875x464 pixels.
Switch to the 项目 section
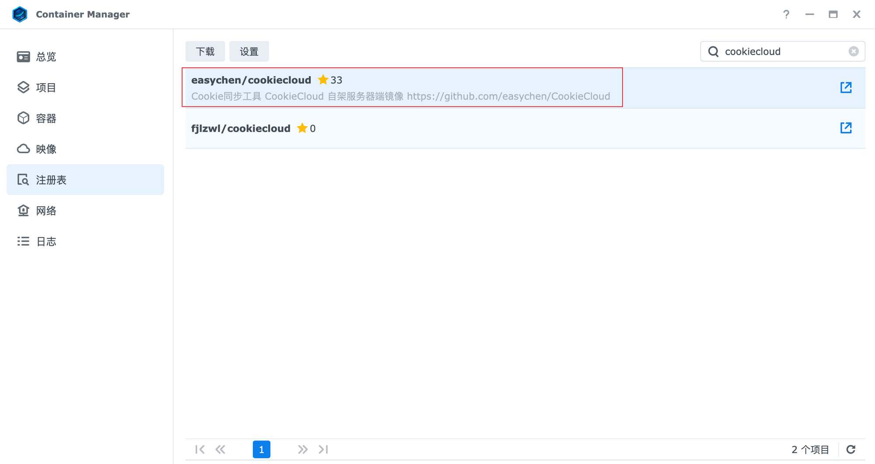coord(46,88)
